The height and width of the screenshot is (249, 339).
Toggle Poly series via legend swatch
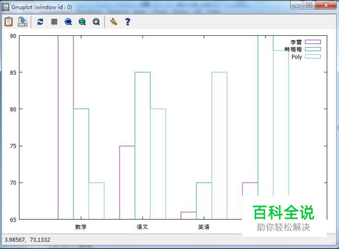coord(313,56)
